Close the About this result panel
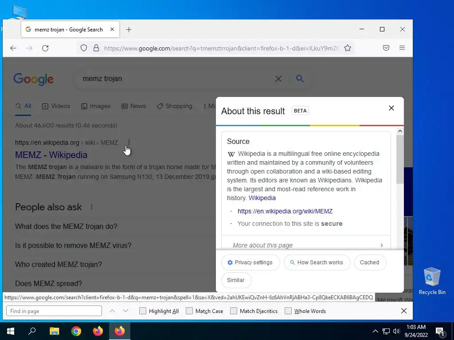454x340 pixels. 391,108
